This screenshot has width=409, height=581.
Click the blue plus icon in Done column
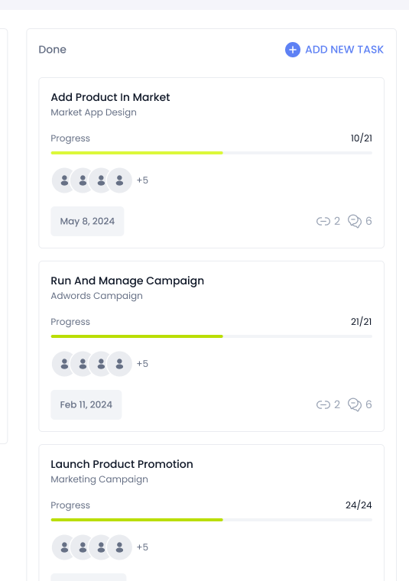pyautogui.click(x=293, y=50)
